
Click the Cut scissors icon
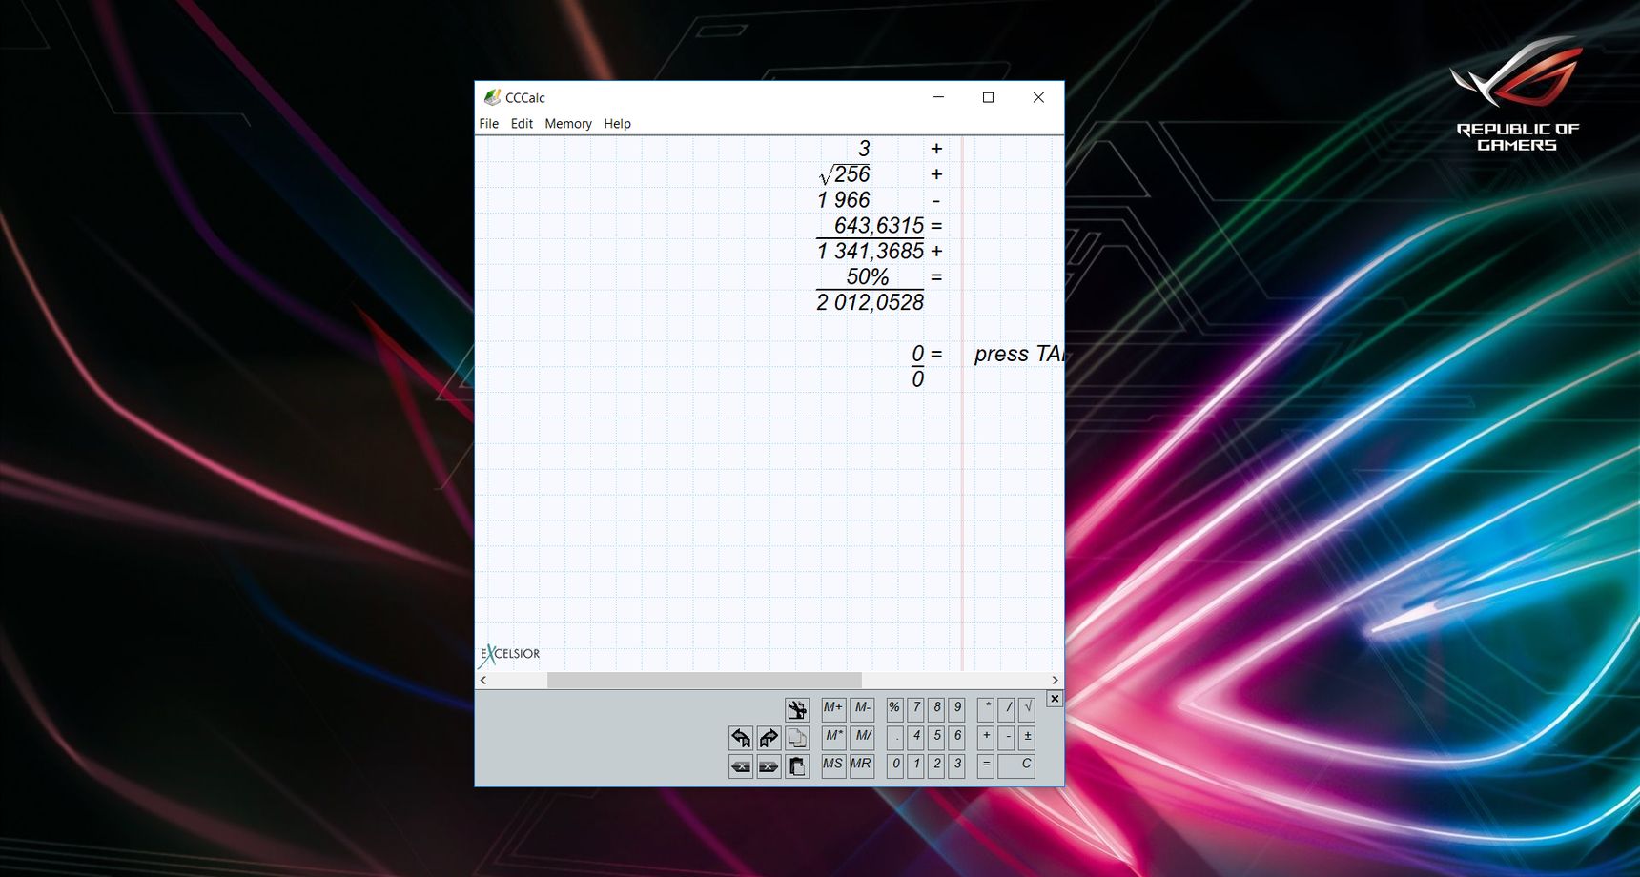click(x=797, y=709)
